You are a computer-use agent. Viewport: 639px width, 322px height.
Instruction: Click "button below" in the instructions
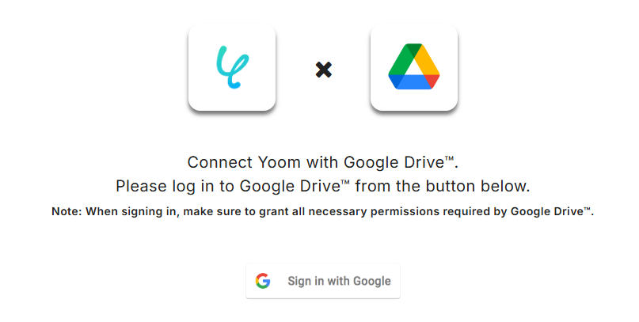point(478,187)
